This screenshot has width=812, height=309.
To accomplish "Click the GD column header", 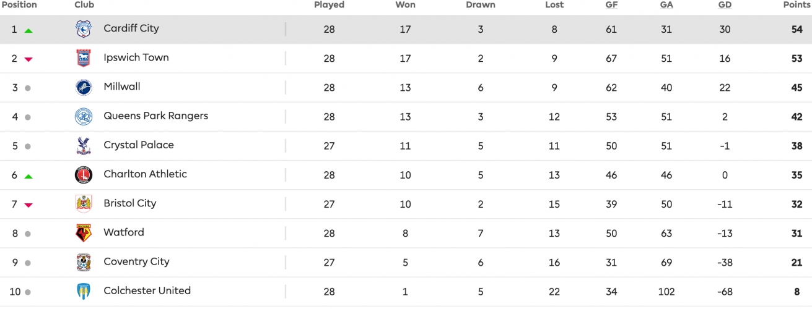I will tap(725, 5).
